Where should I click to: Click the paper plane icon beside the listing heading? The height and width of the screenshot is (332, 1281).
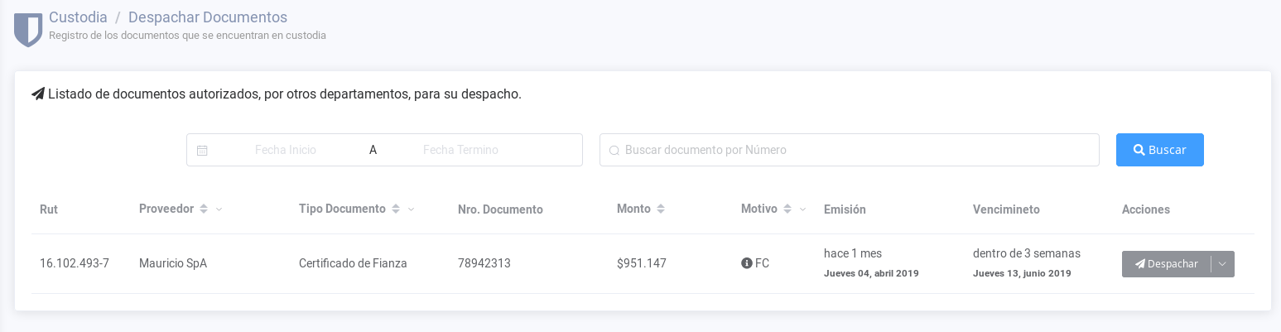tap(38, 94)
